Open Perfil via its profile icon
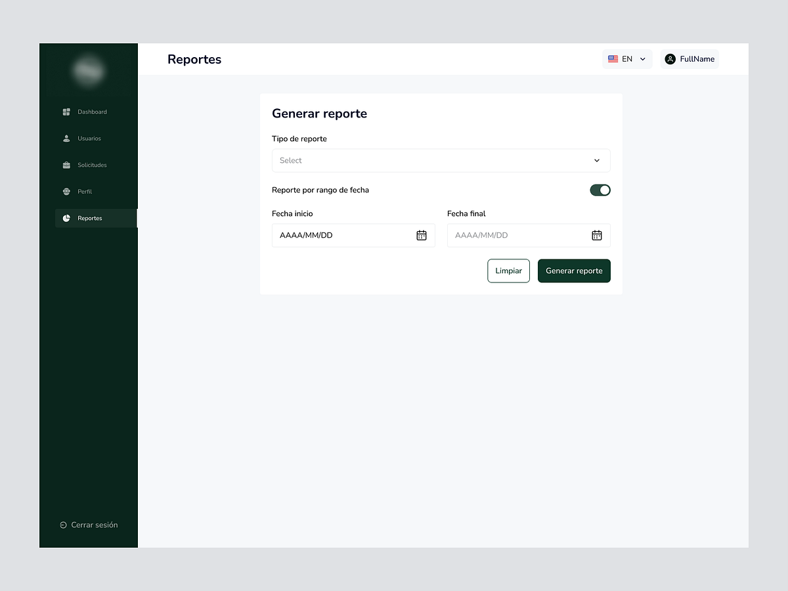Image resolution: width=788 pixels, height=591 pixels. [66, 191]
